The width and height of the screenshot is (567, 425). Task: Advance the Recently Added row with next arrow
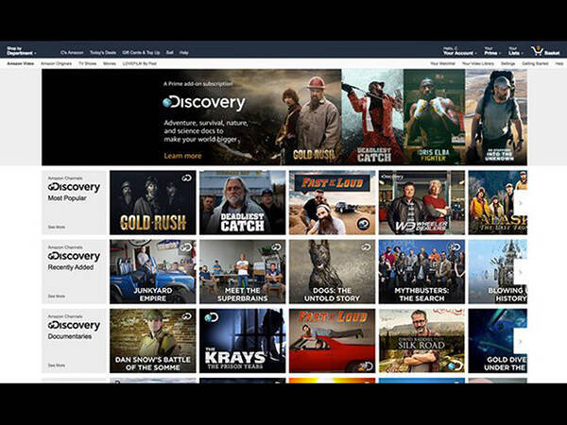pos(521,272)
